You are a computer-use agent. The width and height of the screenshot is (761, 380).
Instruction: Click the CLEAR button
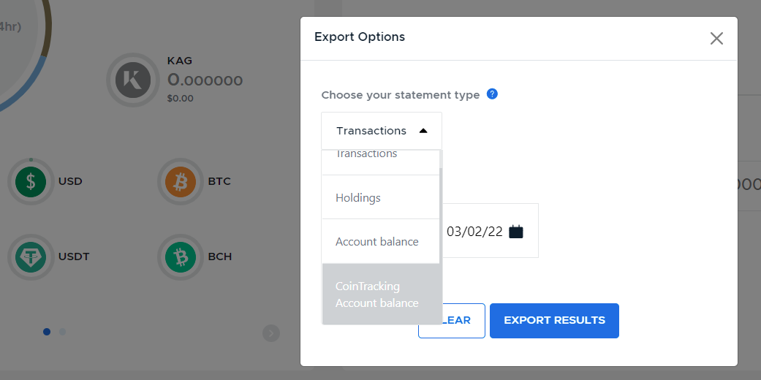pyautogui.click(x=452, y=320)
